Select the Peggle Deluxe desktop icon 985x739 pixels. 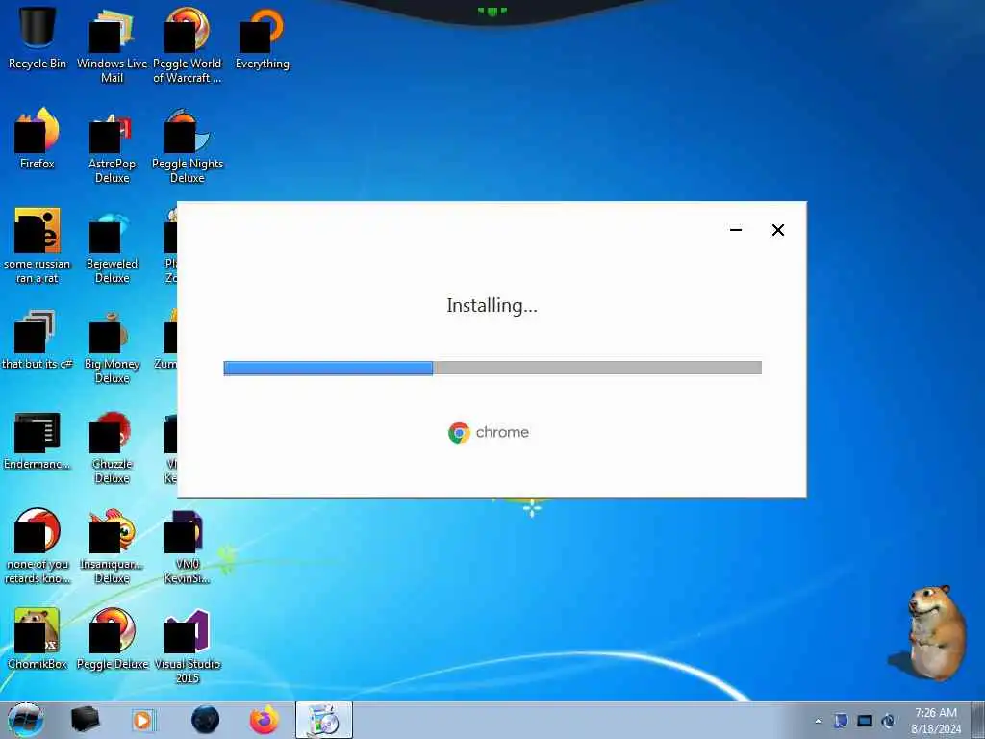(x=112, y=638)
